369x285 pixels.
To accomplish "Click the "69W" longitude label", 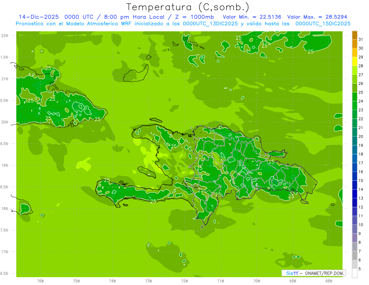I will (293, 281).
